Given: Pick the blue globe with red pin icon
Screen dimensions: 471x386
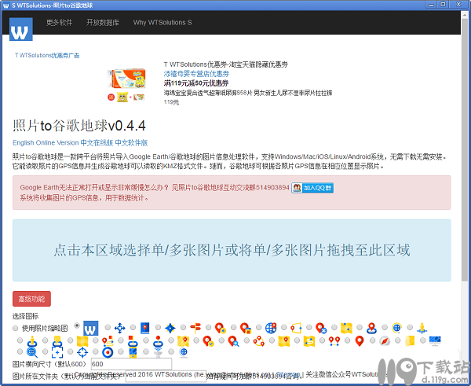Looking at the screenshot, I should [x=271, y=328].
